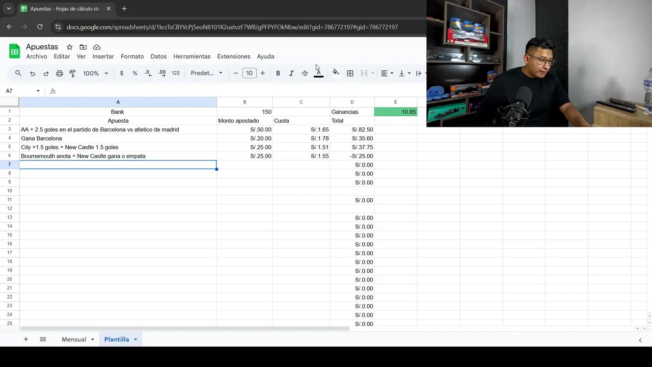Open the horizontal align dropdown
The image size is (652, 367).
387,73
